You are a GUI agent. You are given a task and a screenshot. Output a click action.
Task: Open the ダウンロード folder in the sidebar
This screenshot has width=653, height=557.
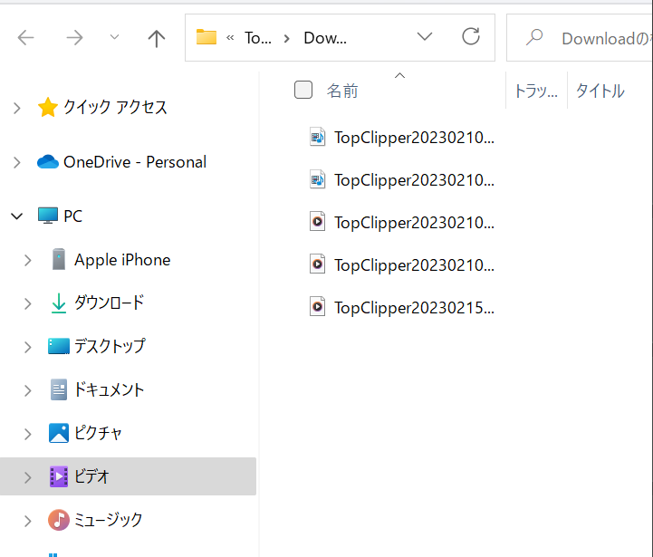point(109,303)
